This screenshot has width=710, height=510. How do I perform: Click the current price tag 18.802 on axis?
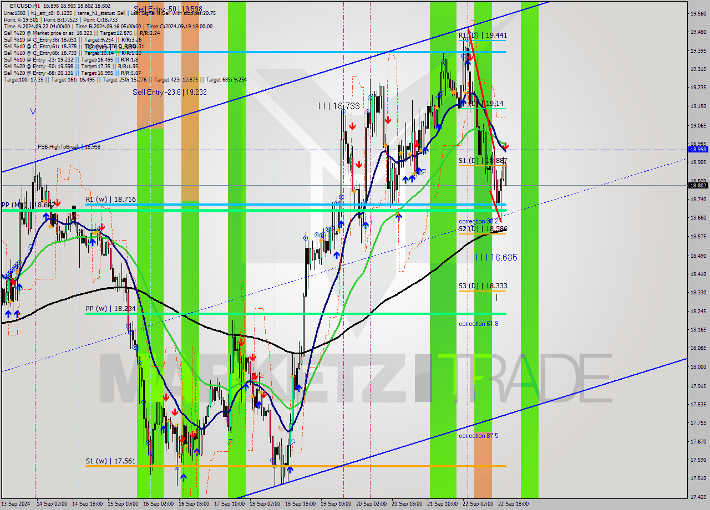pos(698,186)
